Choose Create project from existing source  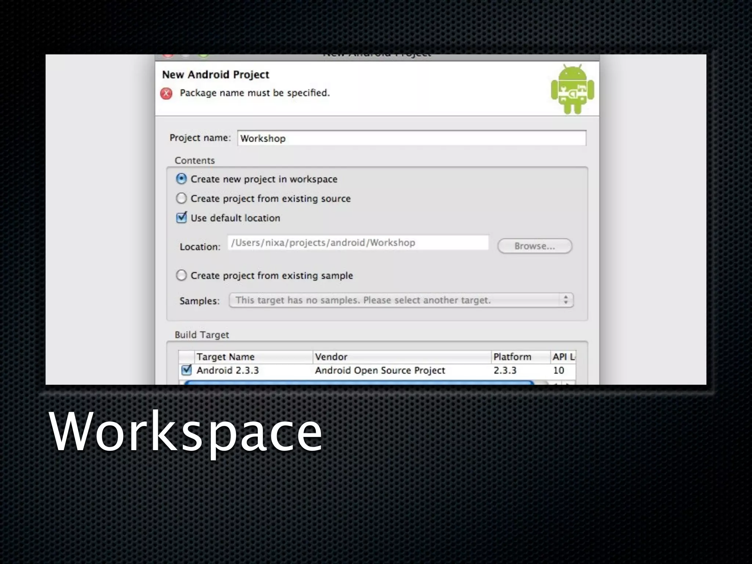pyautogui.click(x=181, y=199)
